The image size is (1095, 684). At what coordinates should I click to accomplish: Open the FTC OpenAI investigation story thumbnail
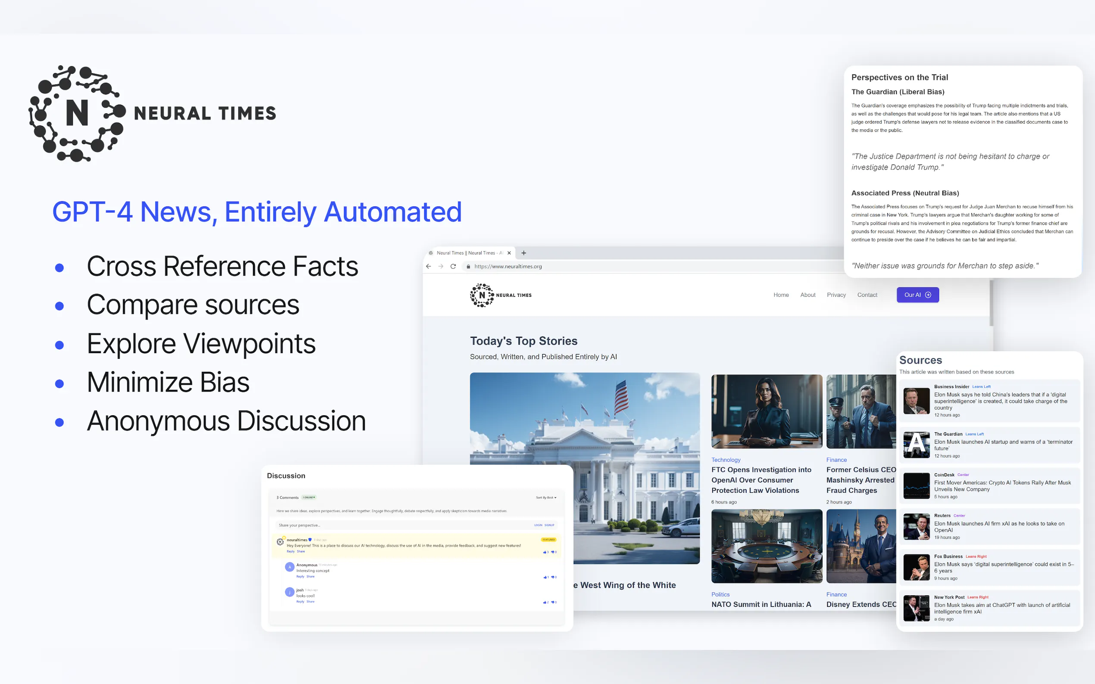pyautogui.click(x=766, y=411)
